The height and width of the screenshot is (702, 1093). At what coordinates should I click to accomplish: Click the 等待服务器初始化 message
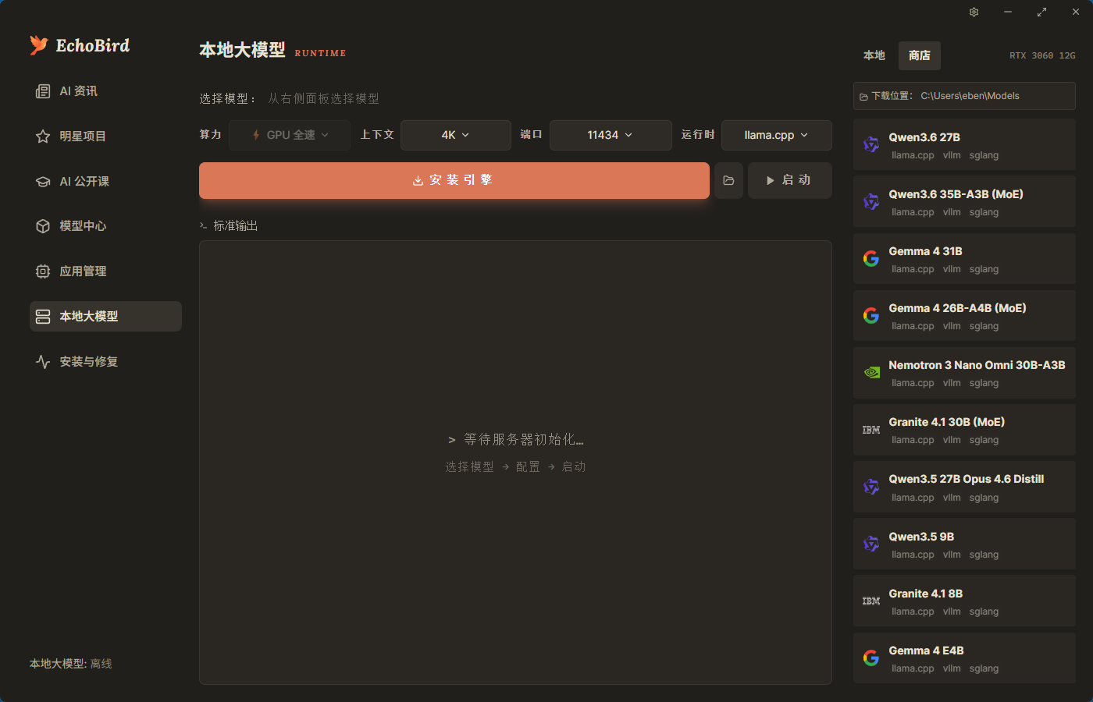(516, 440)
